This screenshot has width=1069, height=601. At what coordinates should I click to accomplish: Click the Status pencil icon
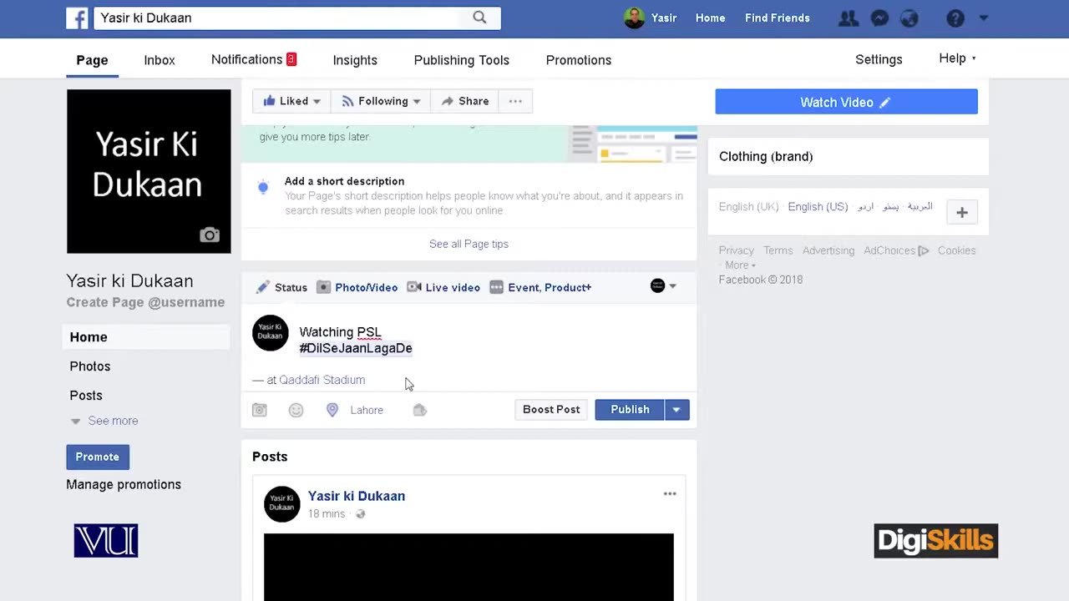[262, 287]
